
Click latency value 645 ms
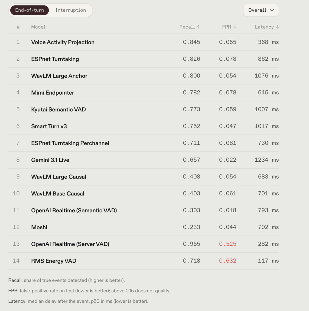point(268,93)
